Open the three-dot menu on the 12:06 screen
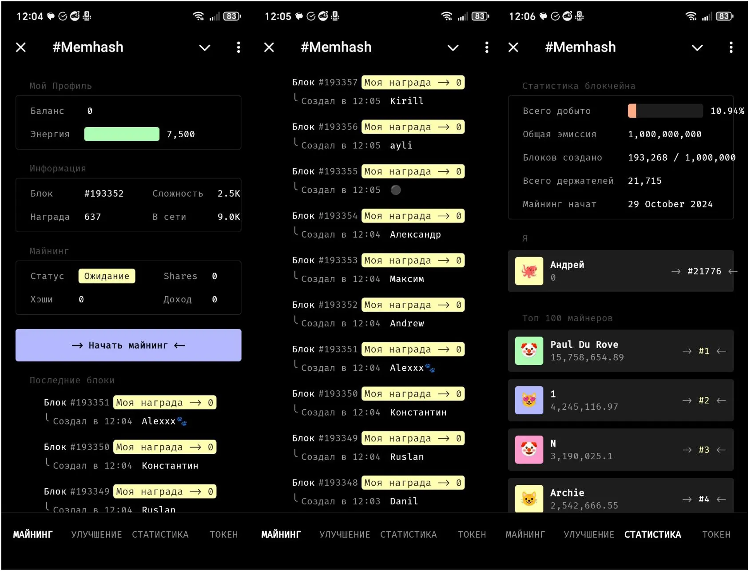This screenshot has width=751, height=571. tap(731, 48)
